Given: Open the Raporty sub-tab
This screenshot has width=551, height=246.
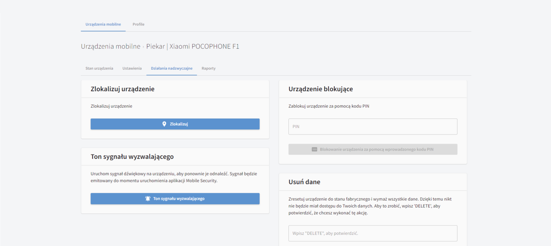Looking at the screenshot, I should [208, 68].
